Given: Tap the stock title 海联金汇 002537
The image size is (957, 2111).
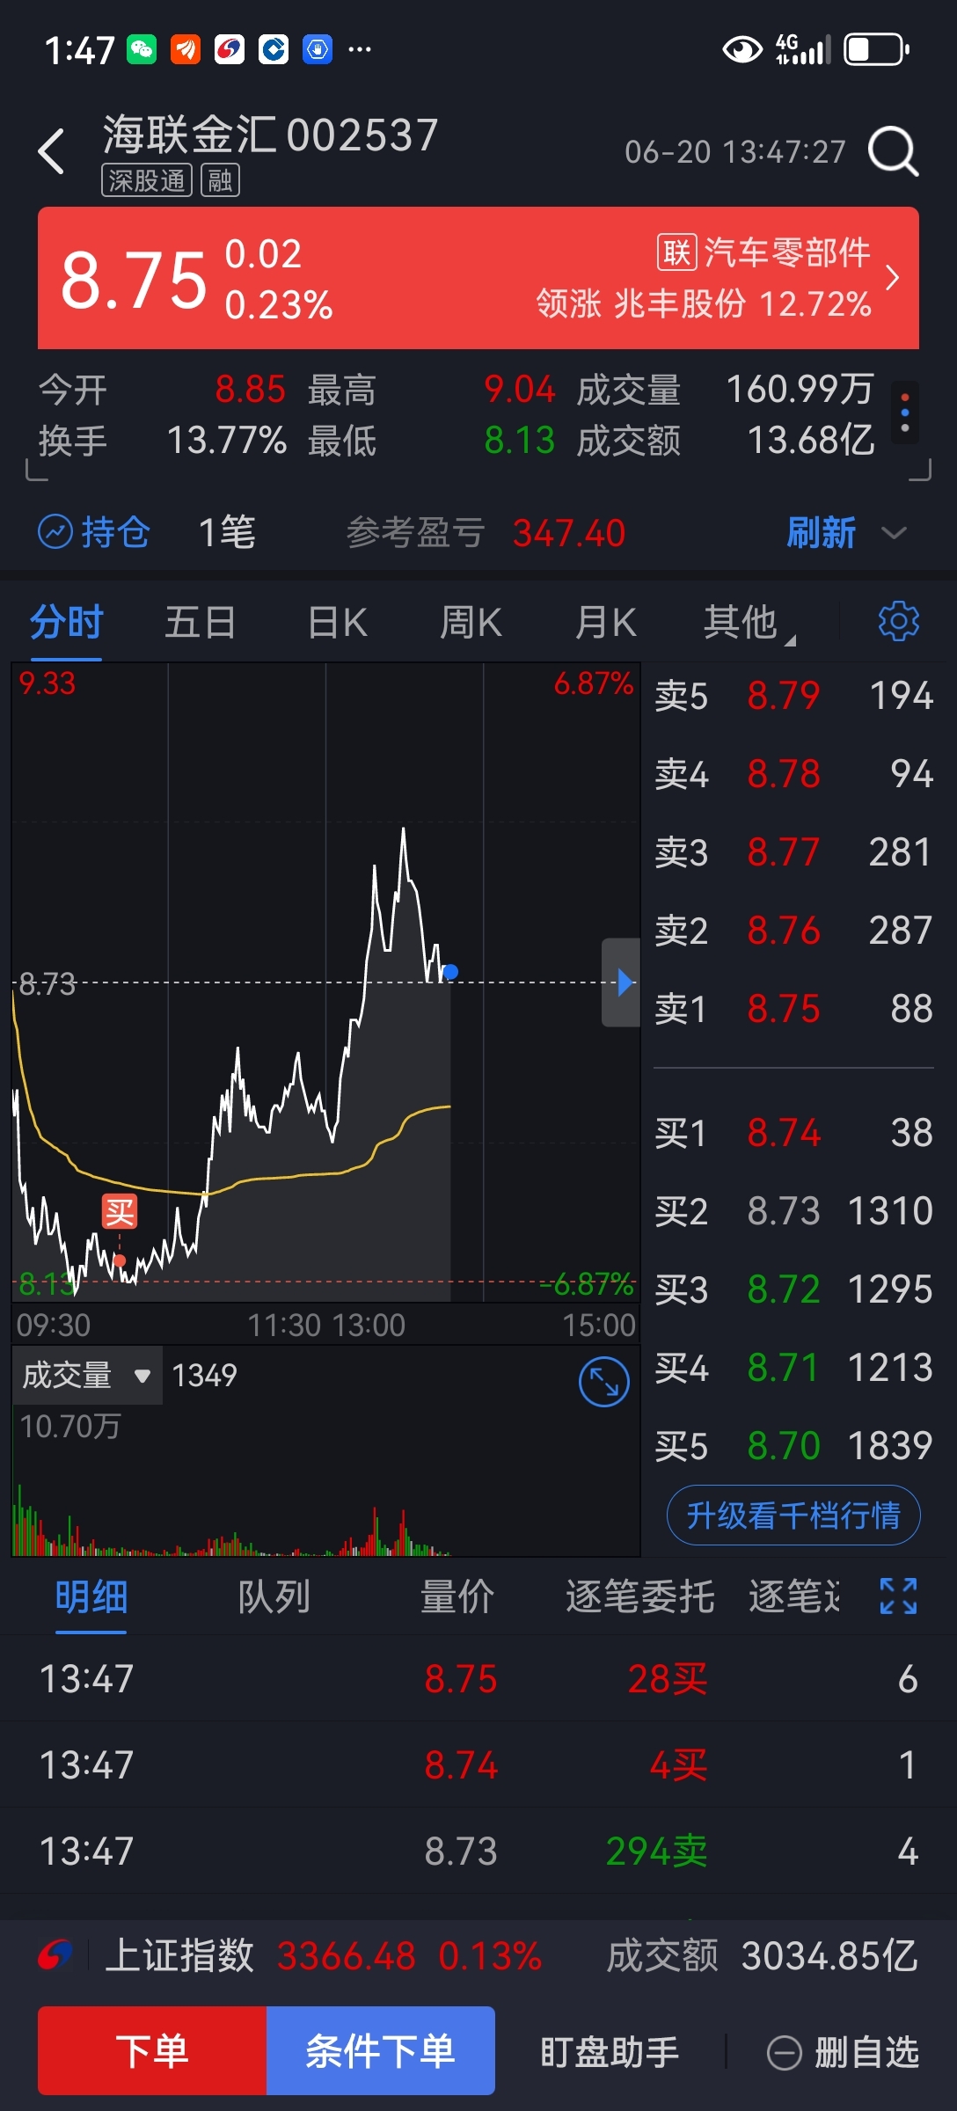Looking at the screenshot, I should pos(270,135).
